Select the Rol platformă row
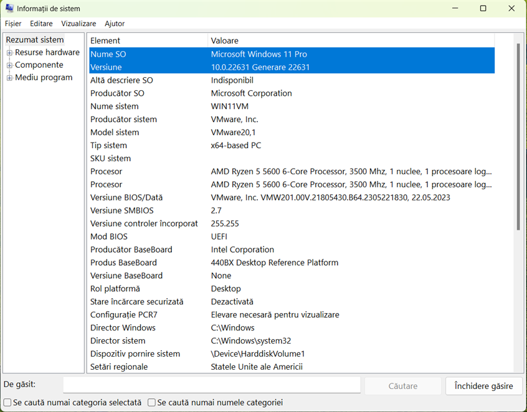527x412 pixels. click(x=292, y=289)
